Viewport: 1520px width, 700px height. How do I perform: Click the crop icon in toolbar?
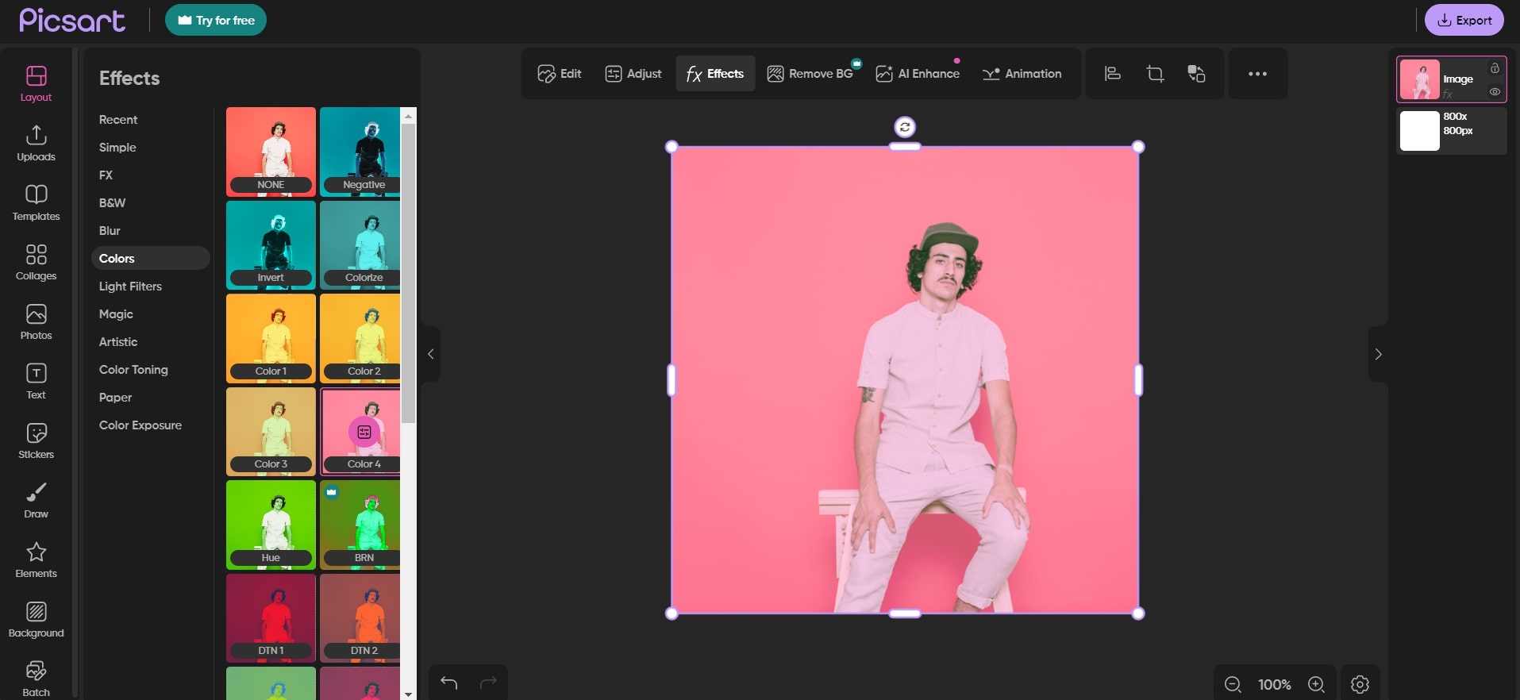point(1155,74)
